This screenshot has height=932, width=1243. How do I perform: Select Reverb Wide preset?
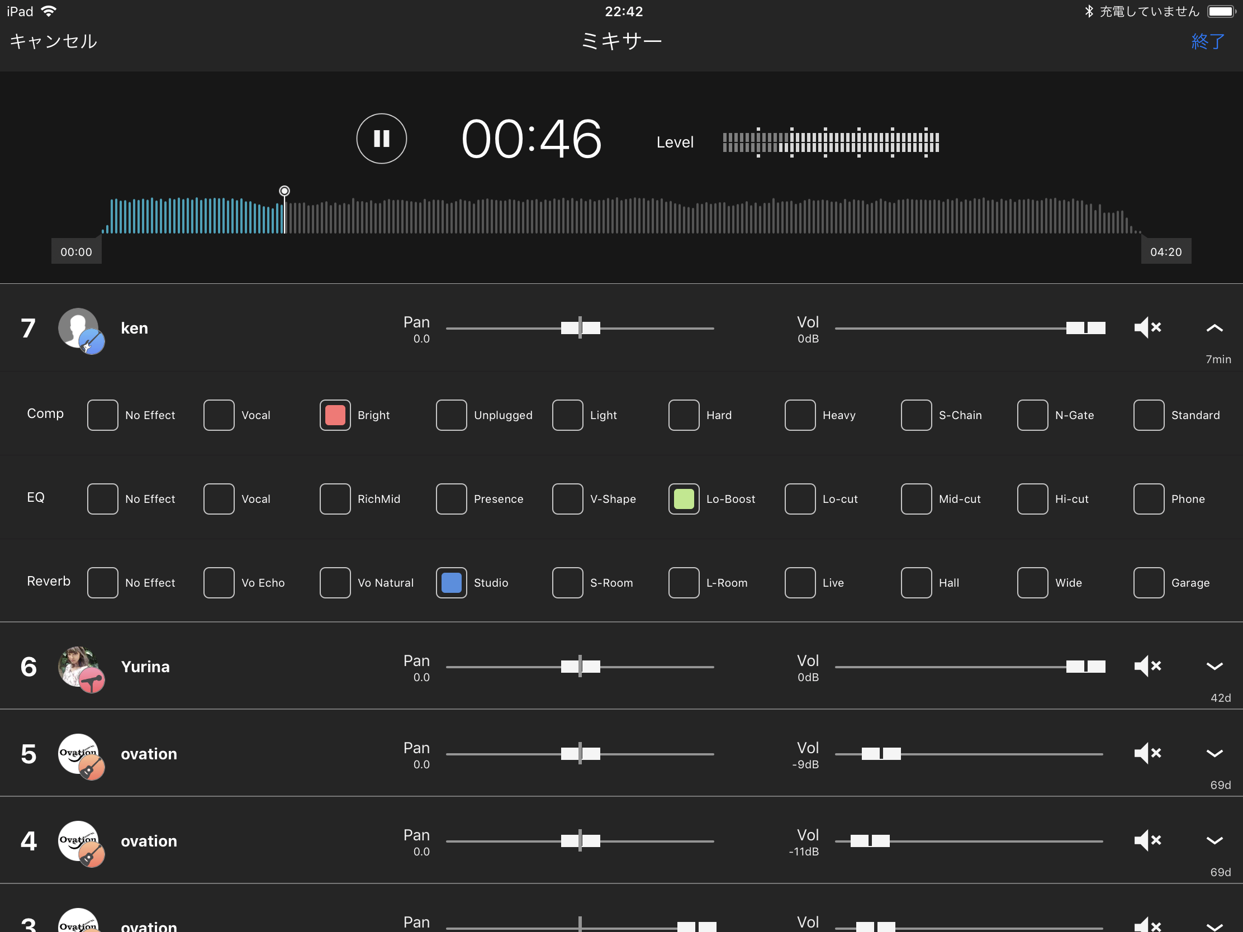[1033, 583]
